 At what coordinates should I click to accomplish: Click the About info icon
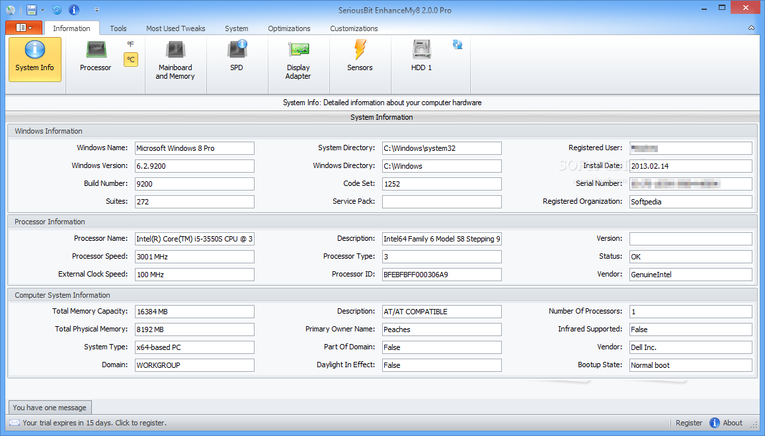tap(715, 423)
